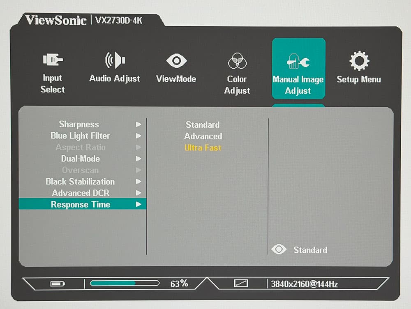Choose Standard response time option
The height and width of the screenshot is (309, 411).
point(203,125)
